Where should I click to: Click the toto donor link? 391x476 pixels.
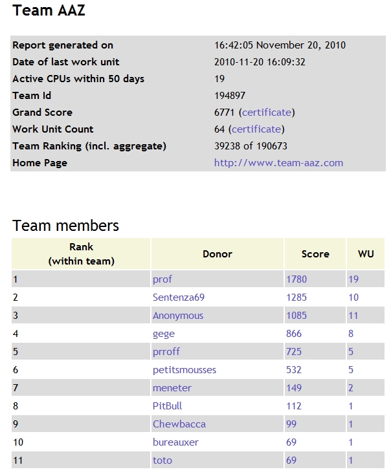point(162,460)
